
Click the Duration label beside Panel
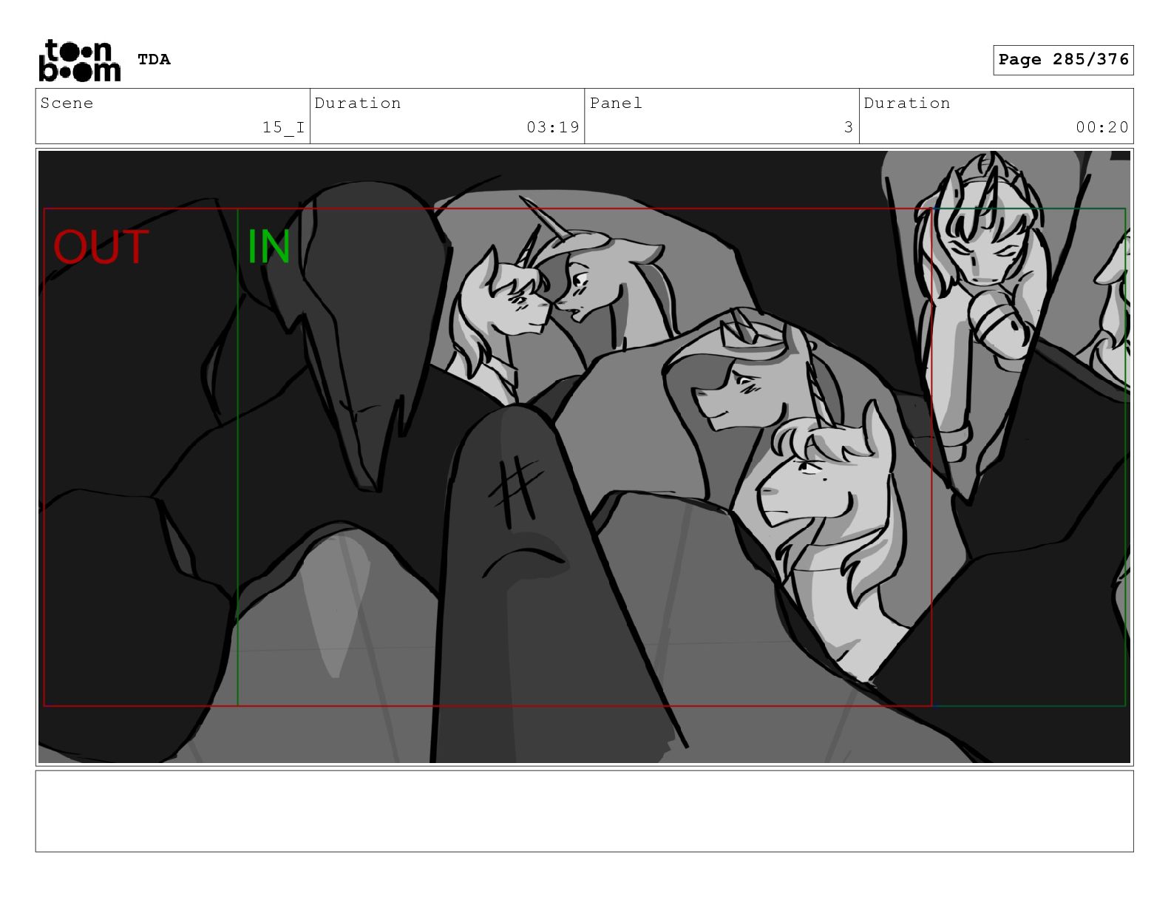tap(907, 103)
